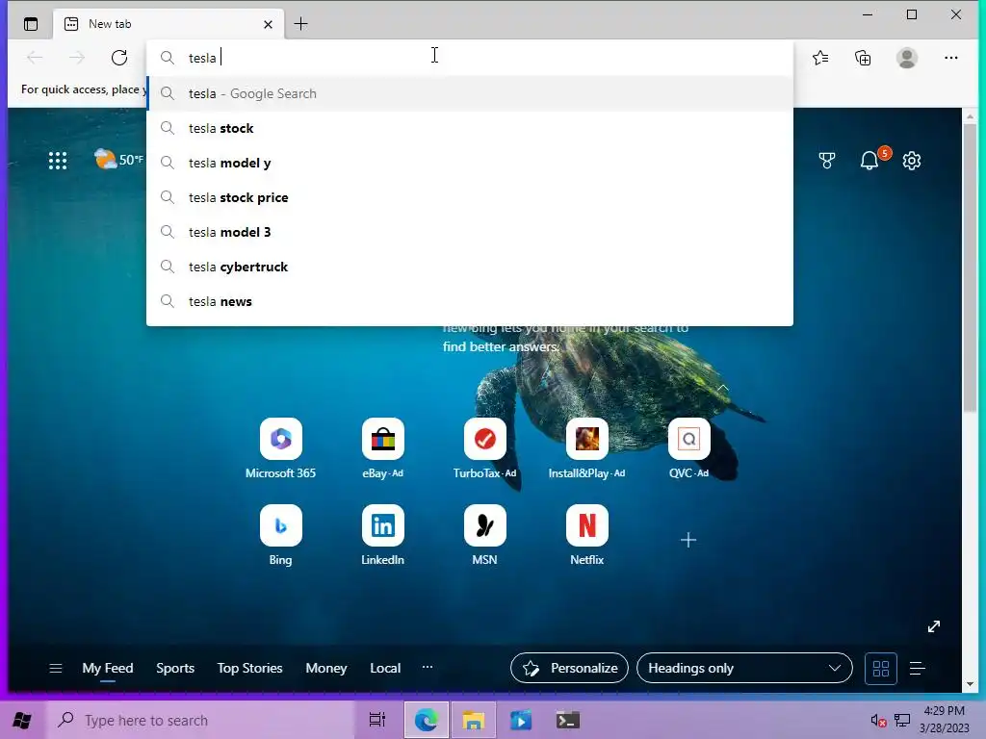
Task: Open a new tab with plus button
Action: (300, 24)
